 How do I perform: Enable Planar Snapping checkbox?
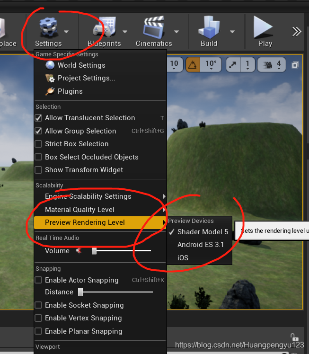(x=38, y=331)
